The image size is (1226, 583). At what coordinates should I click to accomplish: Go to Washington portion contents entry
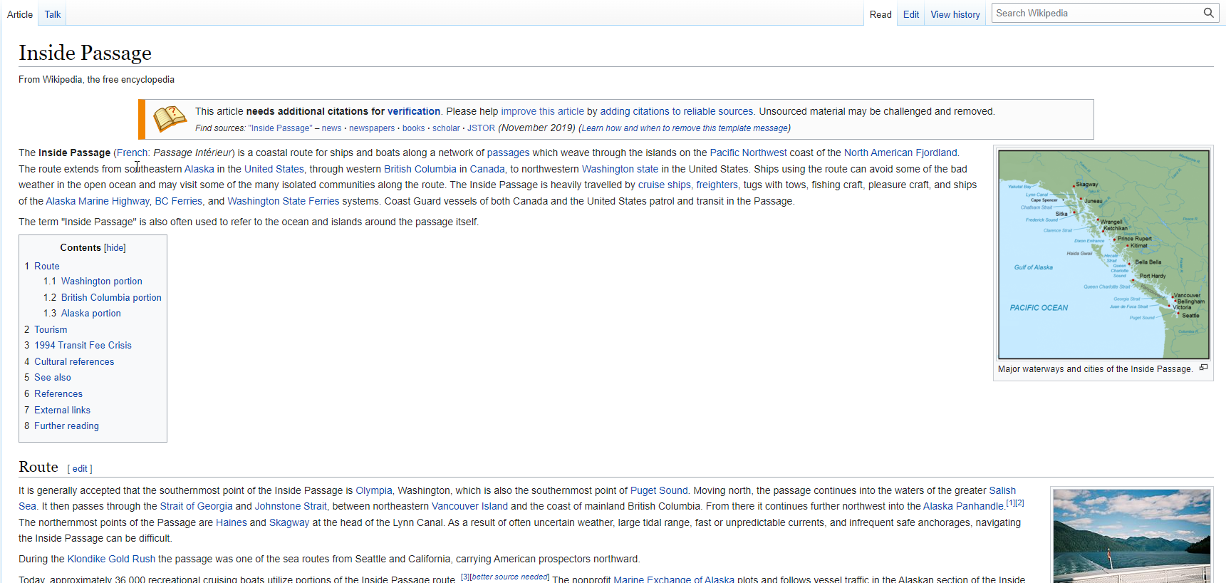pyautogui.click(x=102, y=282)
